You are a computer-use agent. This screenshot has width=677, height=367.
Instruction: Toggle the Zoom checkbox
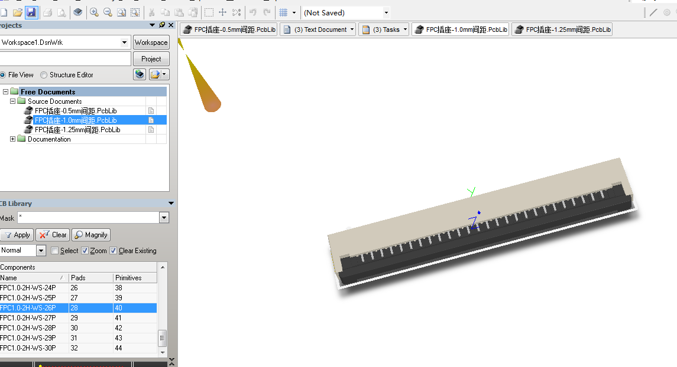[x=85, y=251]
